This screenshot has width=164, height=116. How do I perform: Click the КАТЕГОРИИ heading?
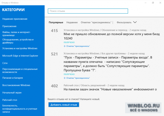point(13,10)
